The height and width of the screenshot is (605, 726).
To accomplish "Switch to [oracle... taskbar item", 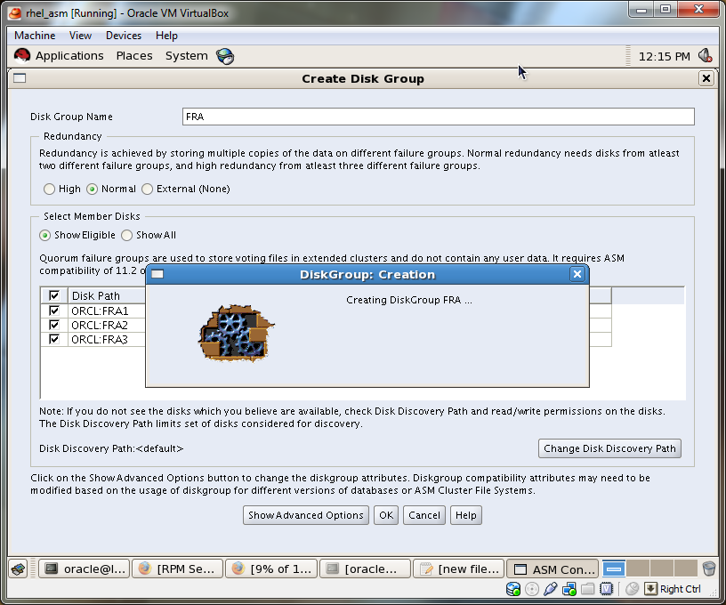I will click(x=365, y=569).
